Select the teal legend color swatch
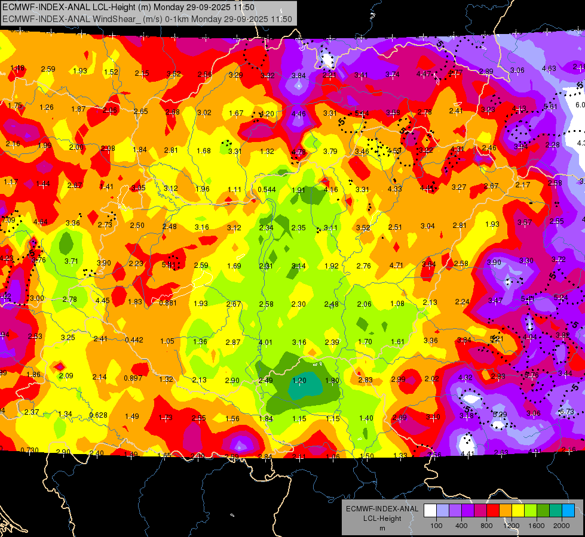 pos(556,510)
